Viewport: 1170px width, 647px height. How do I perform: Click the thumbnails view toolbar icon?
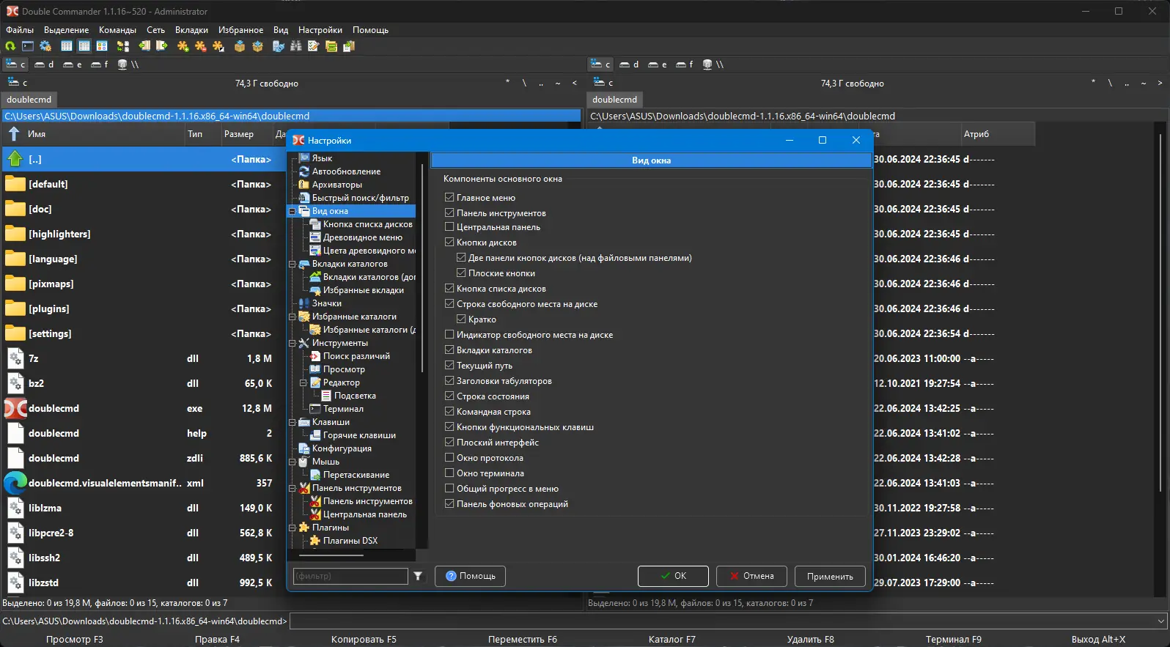[102, 46]
